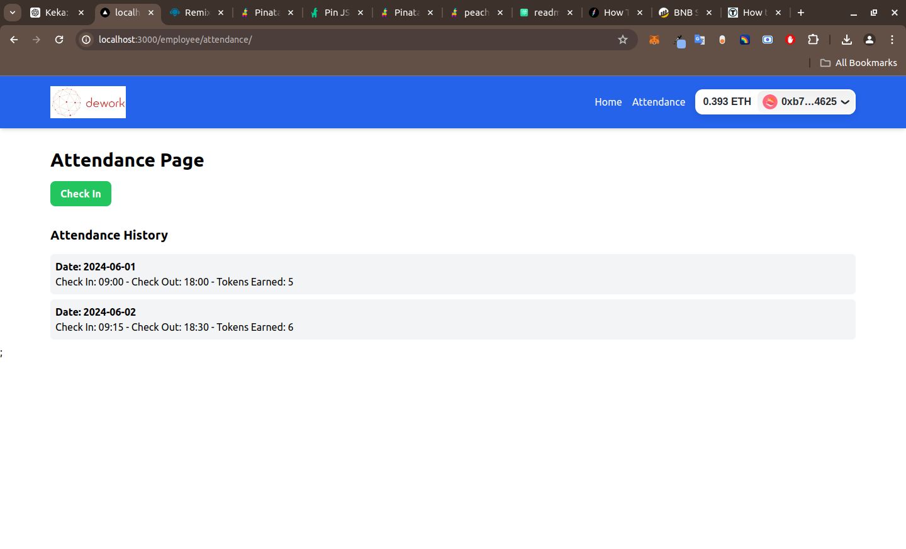Close the Keka tab

point(81,13)
